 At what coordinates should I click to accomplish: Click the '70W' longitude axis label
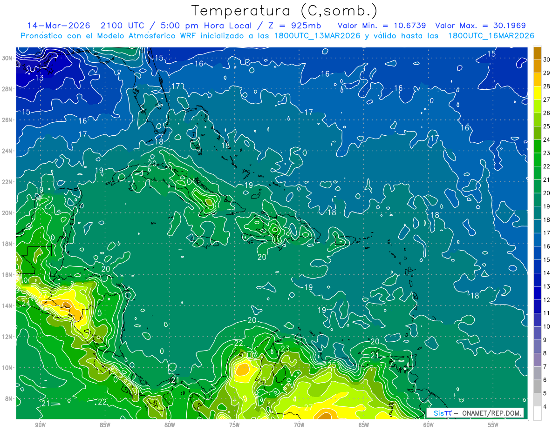point(299,425)
